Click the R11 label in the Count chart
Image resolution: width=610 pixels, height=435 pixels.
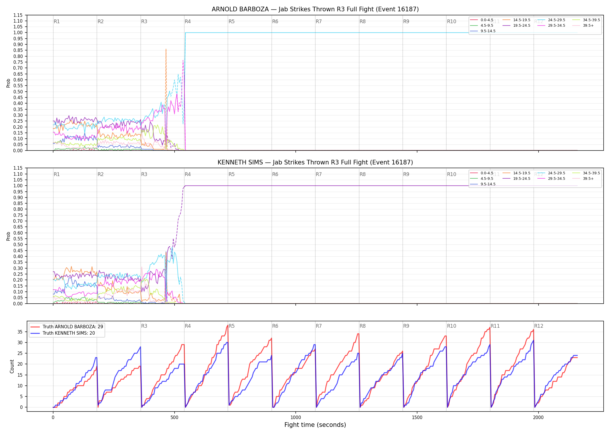495,326
